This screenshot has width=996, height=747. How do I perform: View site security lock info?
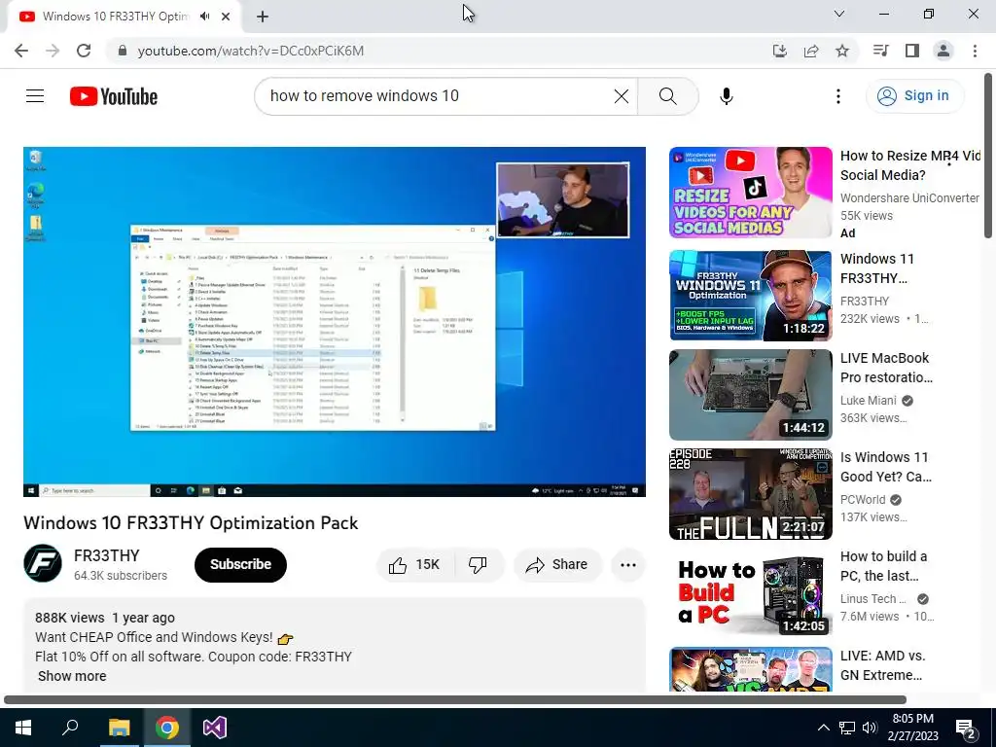pos(122,51)
